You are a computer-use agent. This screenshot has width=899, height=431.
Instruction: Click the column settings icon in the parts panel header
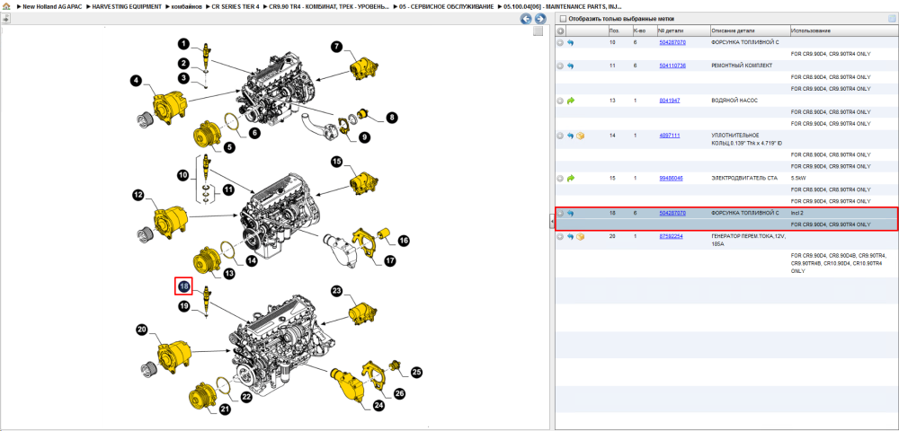pos(892,18)
